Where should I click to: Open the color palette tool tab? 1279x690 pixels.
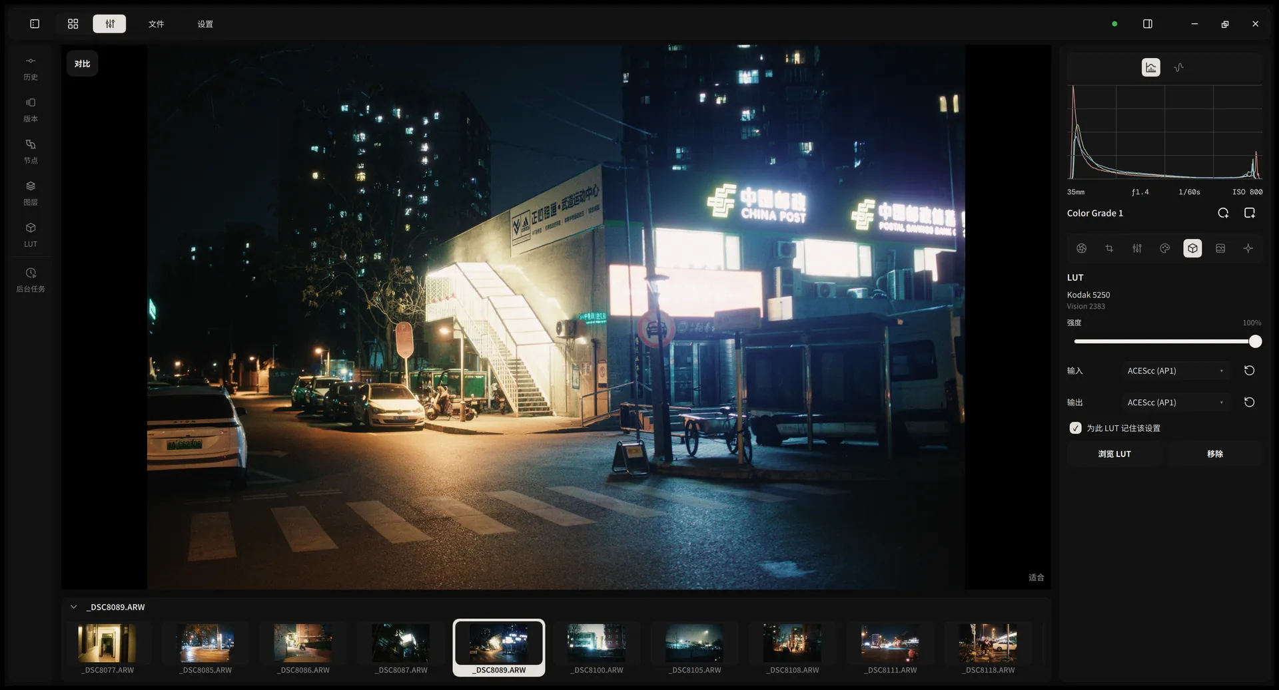[x=1165, y=248]
